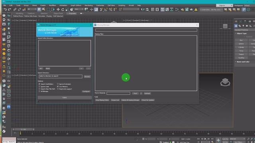Open the Graph Editors menu

76,5
